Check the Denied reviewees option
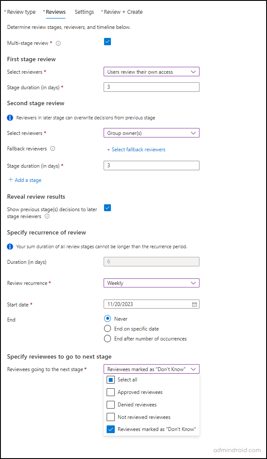267x459 pixels. [x=110, y=405]
